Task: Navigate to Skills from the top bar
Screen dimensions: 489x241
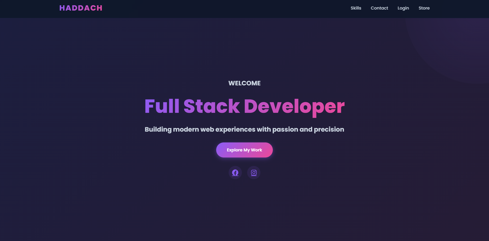Action: click(356, 8)
